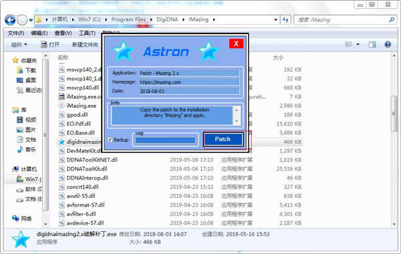Select 下载 in the sidebar
The width and height of the screenshot is (401, 254).
pyautogui.click(x=26, y=70)
